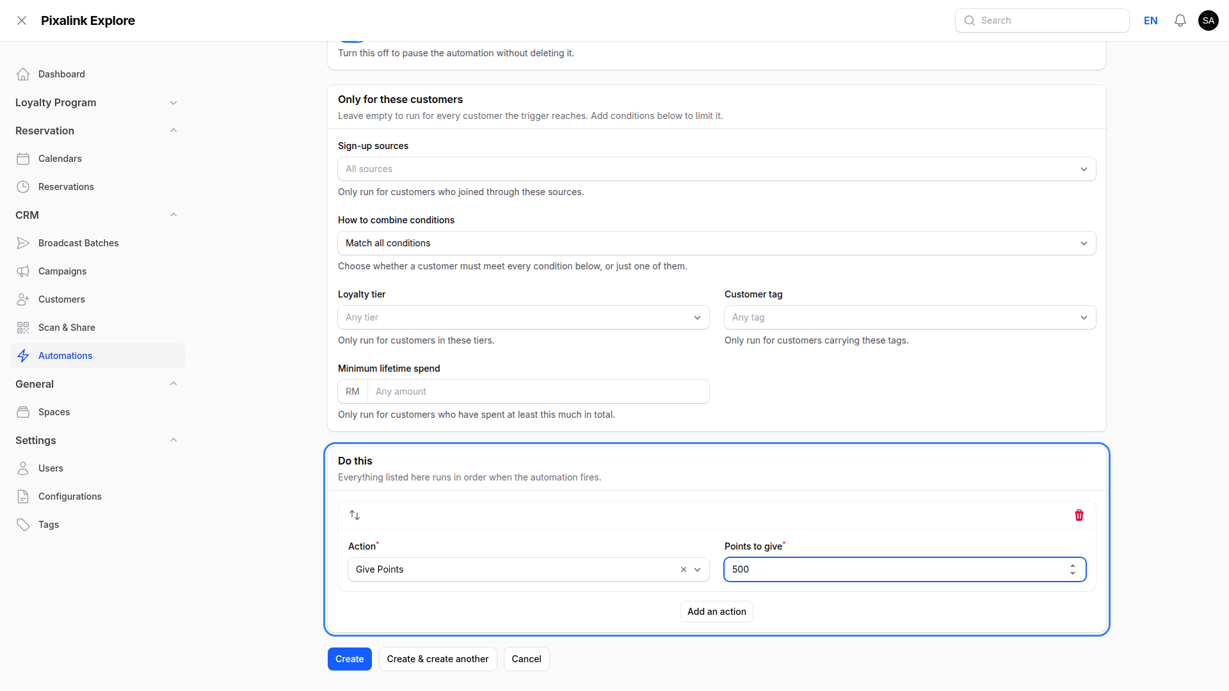The height and width of the screenshot is (691, 1229).
Task: Click the Campaigns megaphone icon
Action: click(x=23, y=271)
